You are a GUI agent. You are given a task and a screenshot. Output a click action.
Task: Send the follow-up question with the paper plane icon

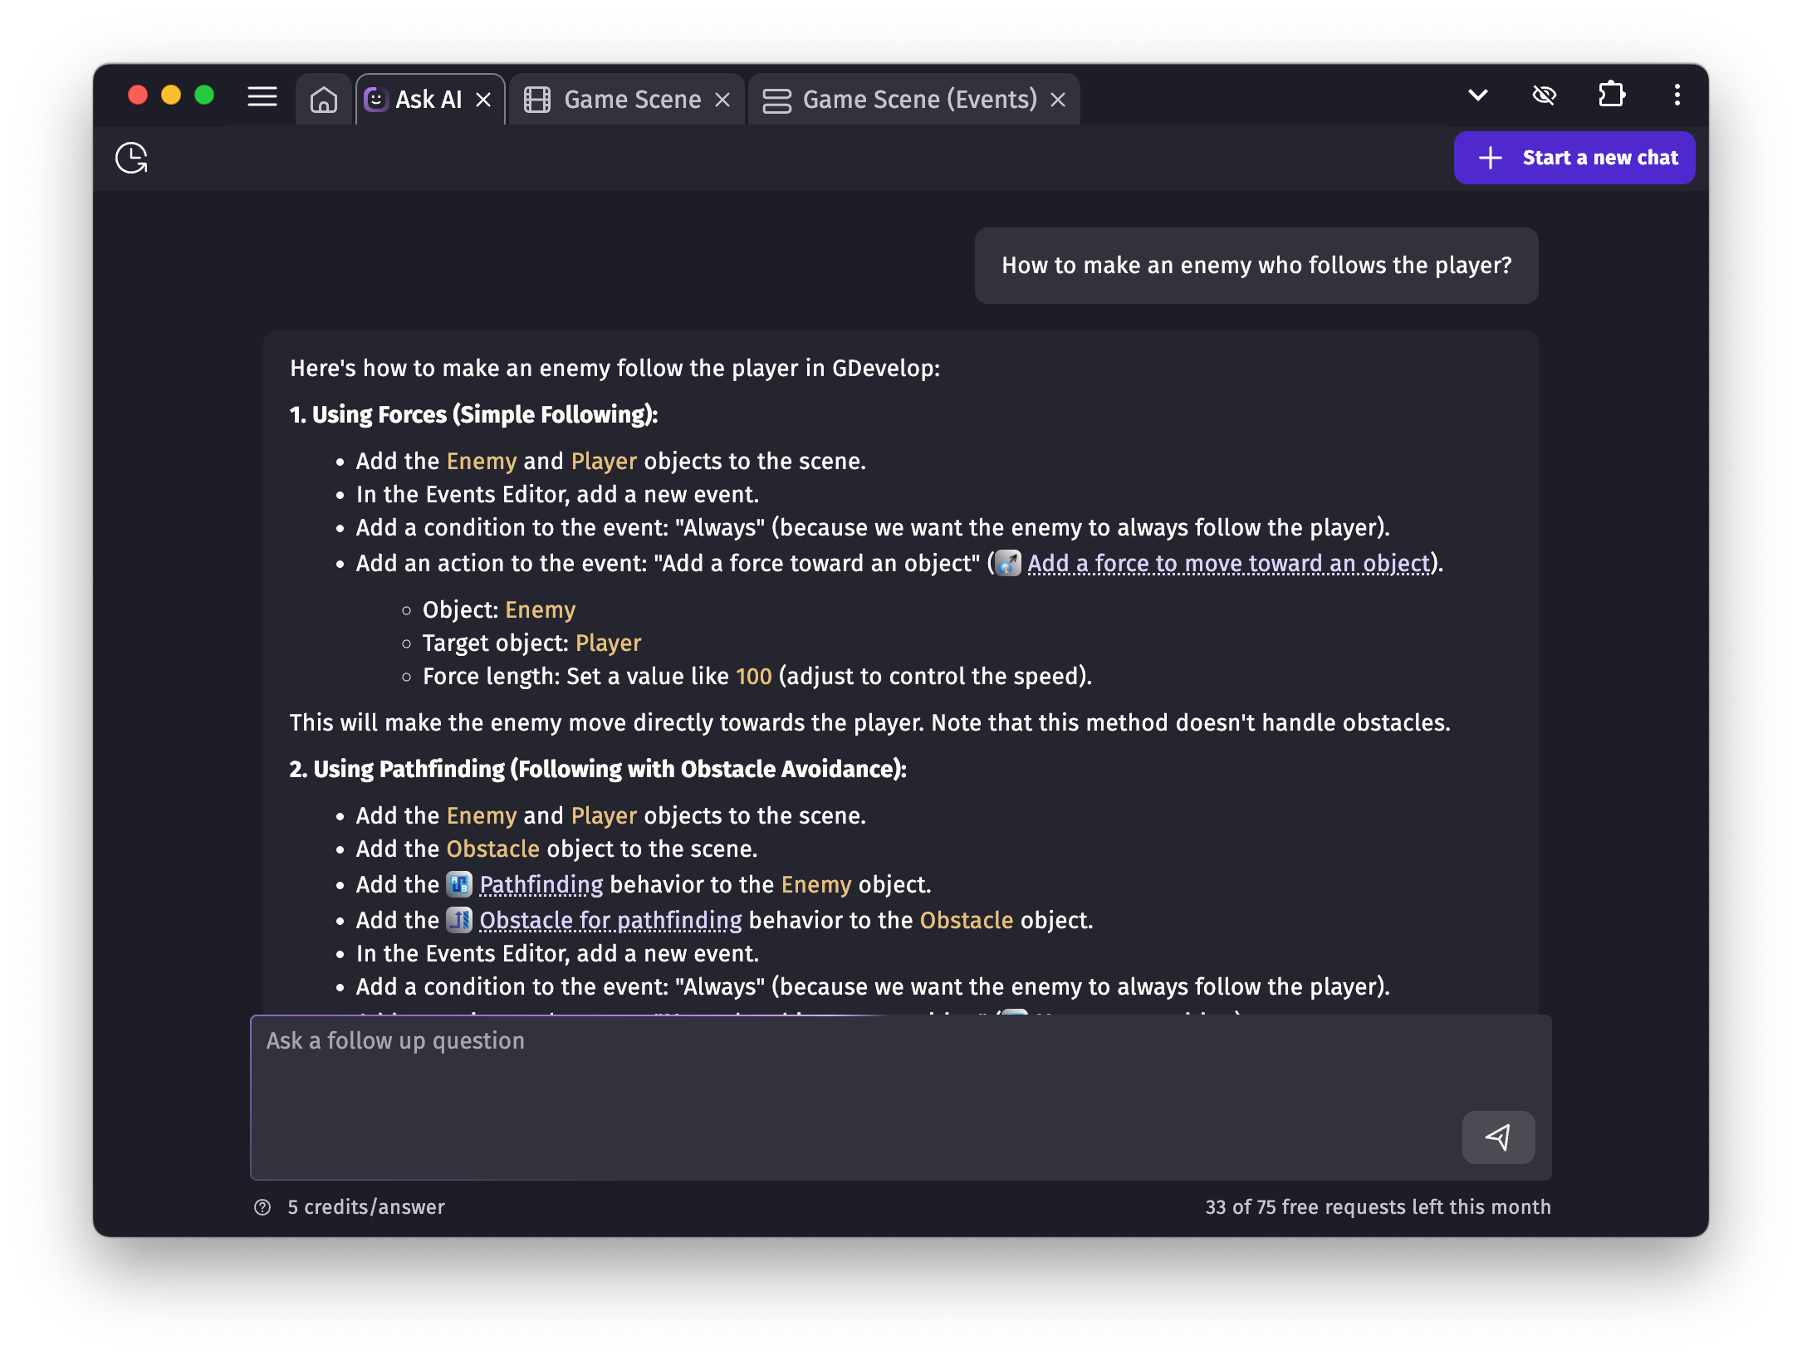[x=1498, y=1137]
